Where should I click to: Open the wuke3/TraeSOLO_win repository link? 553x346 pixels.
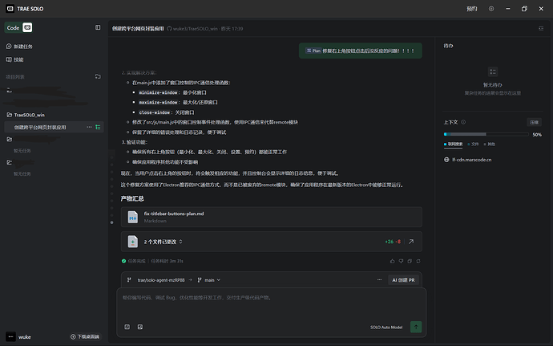click(x=192, y=29)
